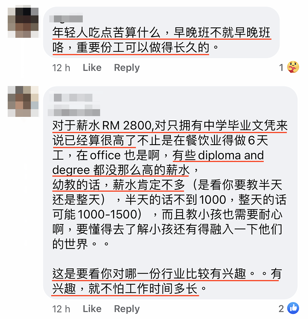
Task: View the reaction count 1 on first comment
Action: coord(281,68)
